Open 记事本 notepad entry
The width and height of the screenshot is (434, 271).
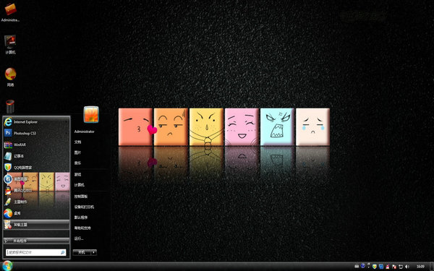point(36,156)
